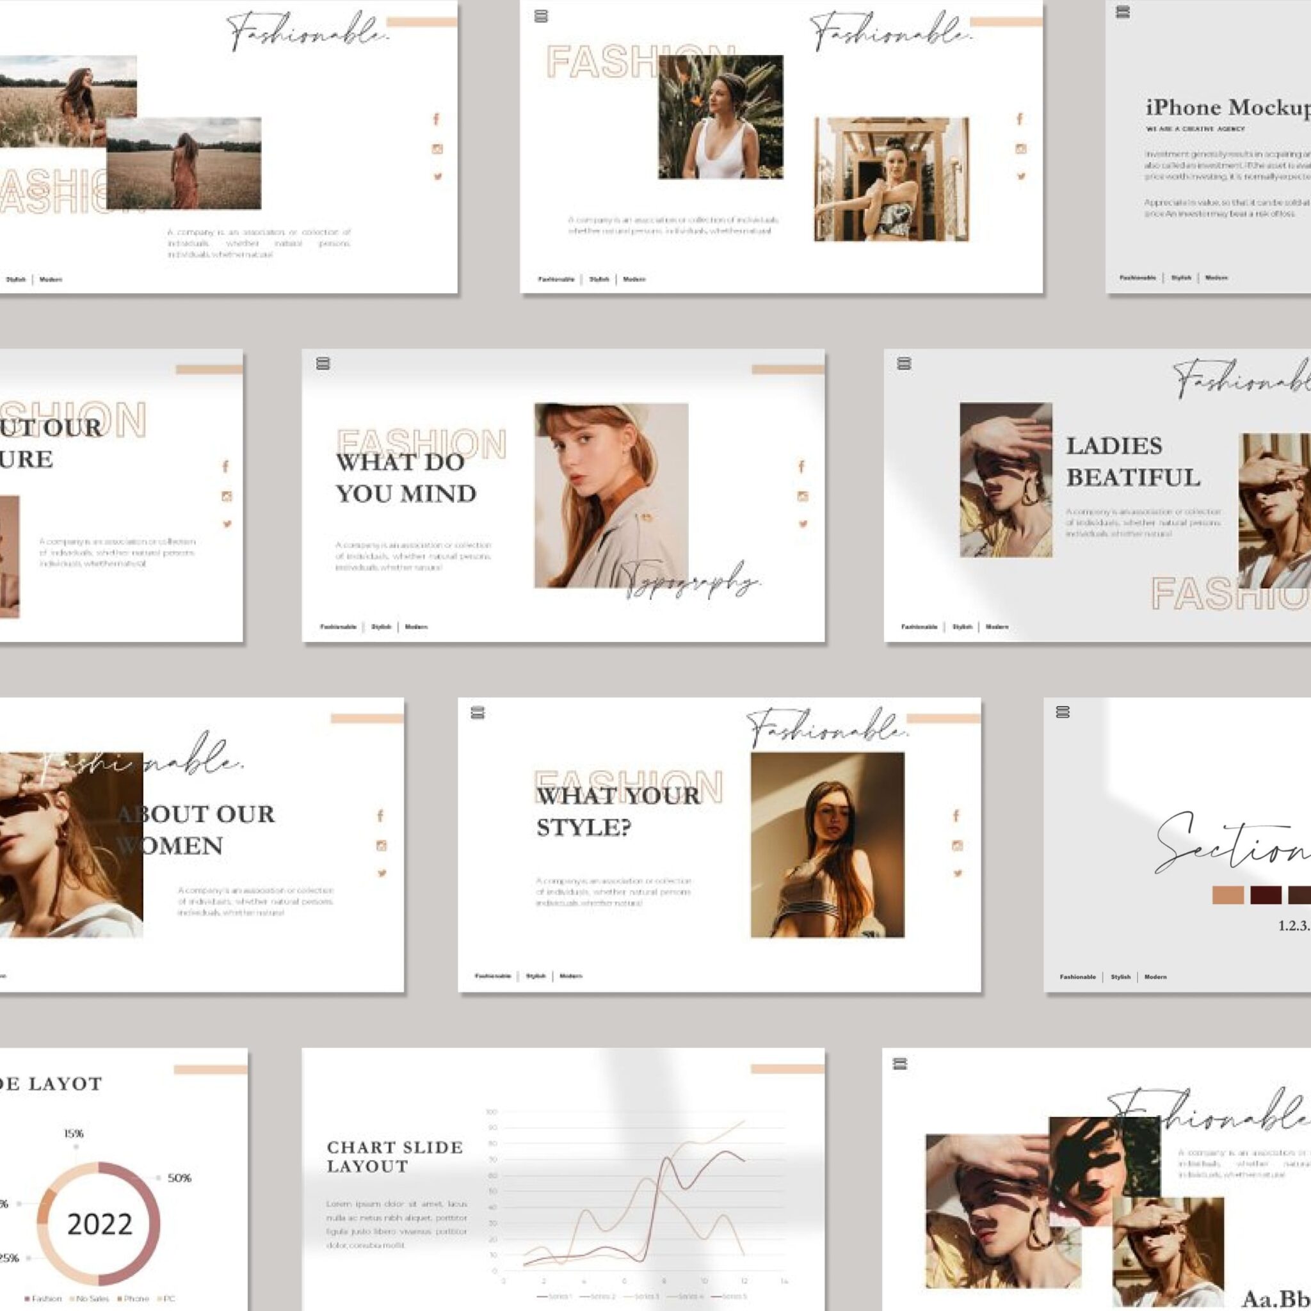Click the Instagram icon on the About Our Women slide
This screenshot has height=1311, width=1311.
[x=382, y=846]
